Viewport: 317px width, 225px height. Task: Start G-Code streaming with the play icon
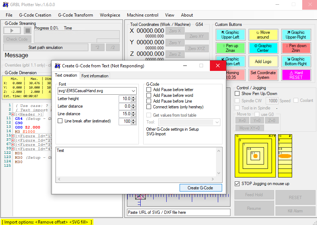(12, 30)
